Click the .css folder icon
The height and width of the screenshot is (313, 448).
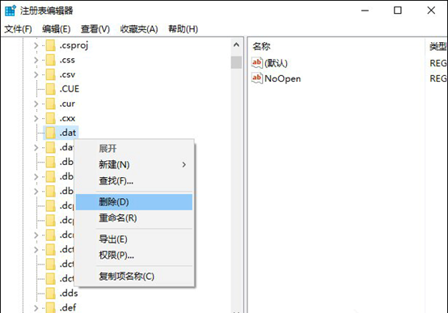click(51, 60)
